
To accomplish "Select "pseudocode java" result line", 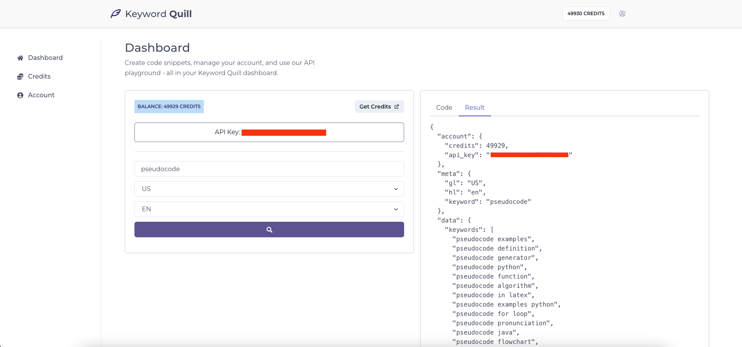I will pyautogui.click(x=486, y=333).
